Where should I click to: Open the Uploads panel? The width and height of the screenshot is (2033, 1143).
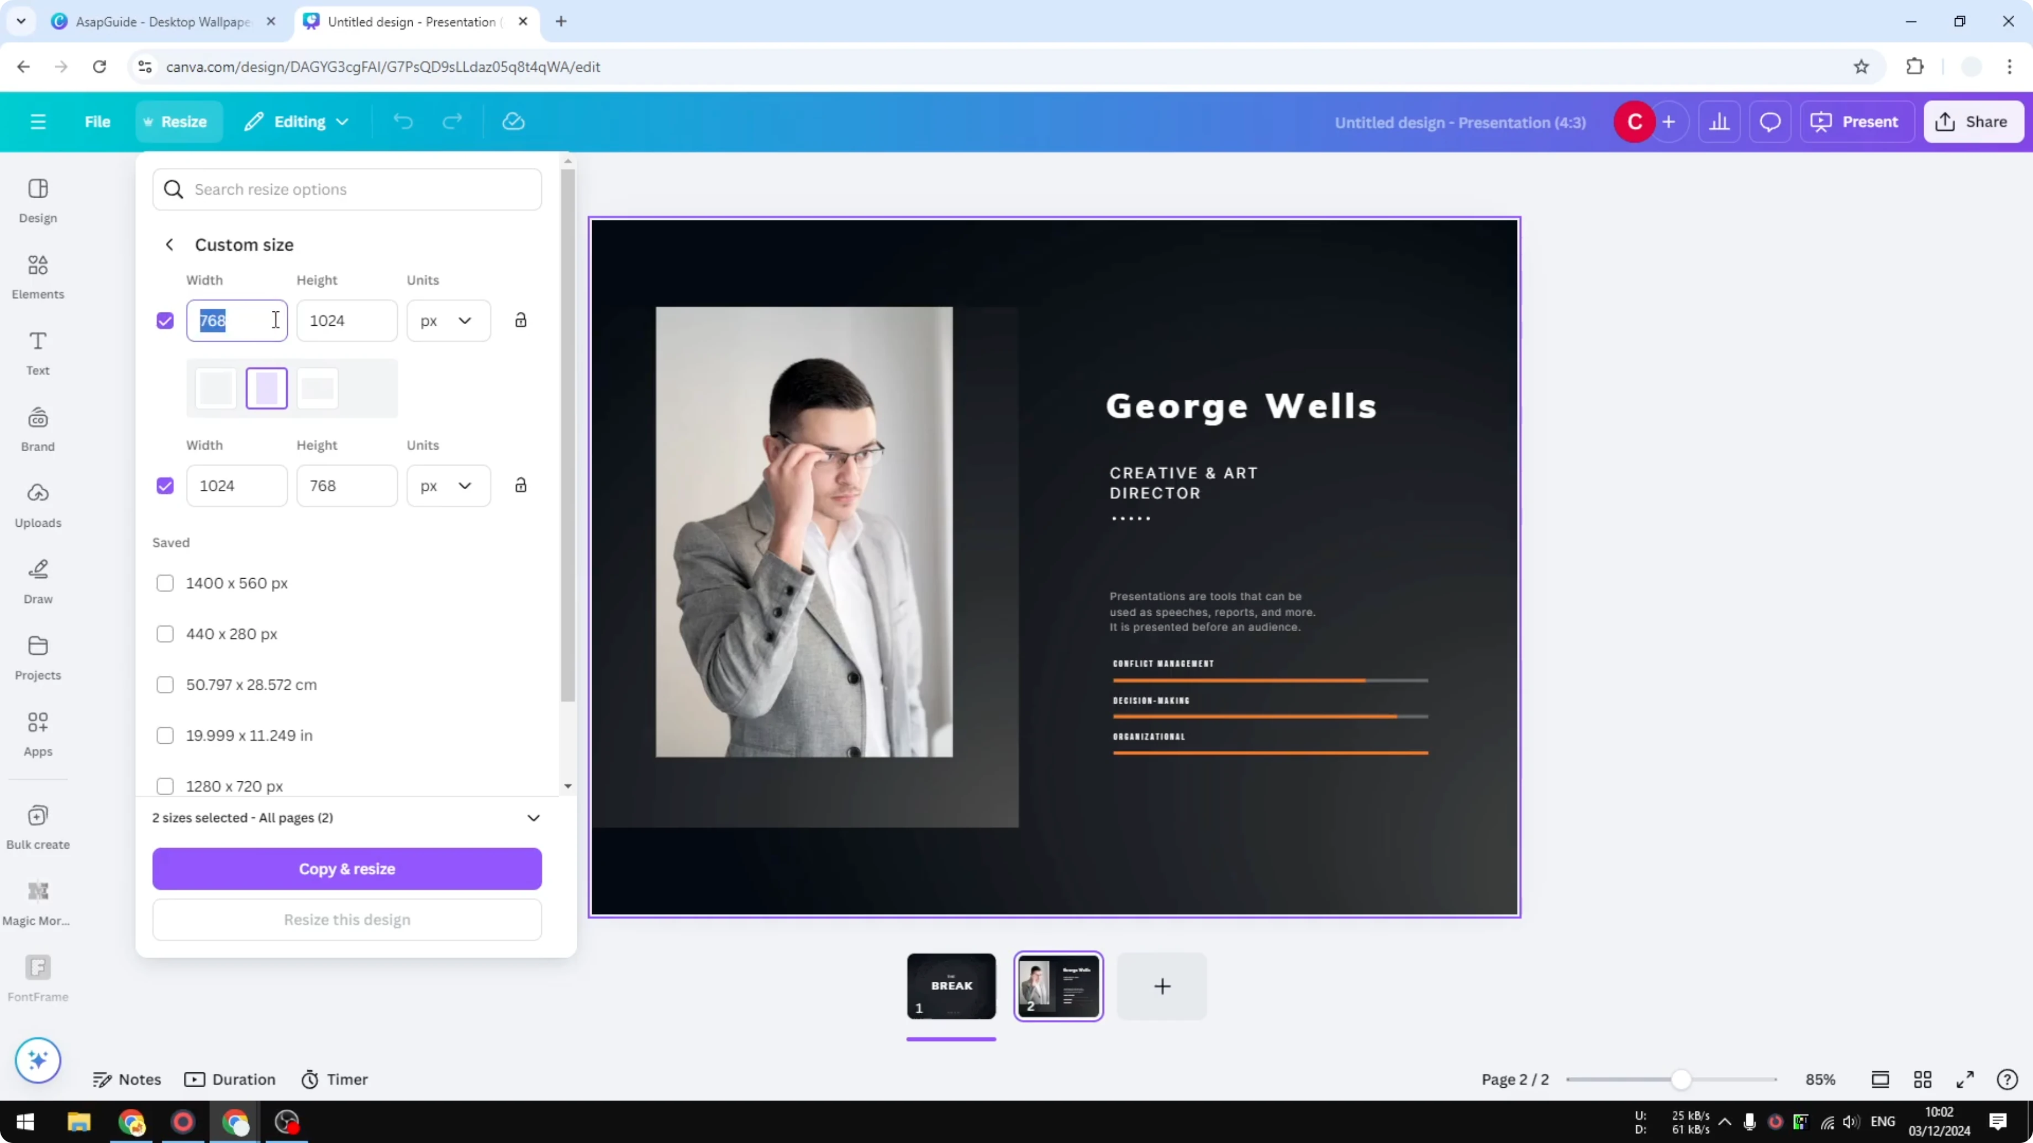click(x=37, y=505)
